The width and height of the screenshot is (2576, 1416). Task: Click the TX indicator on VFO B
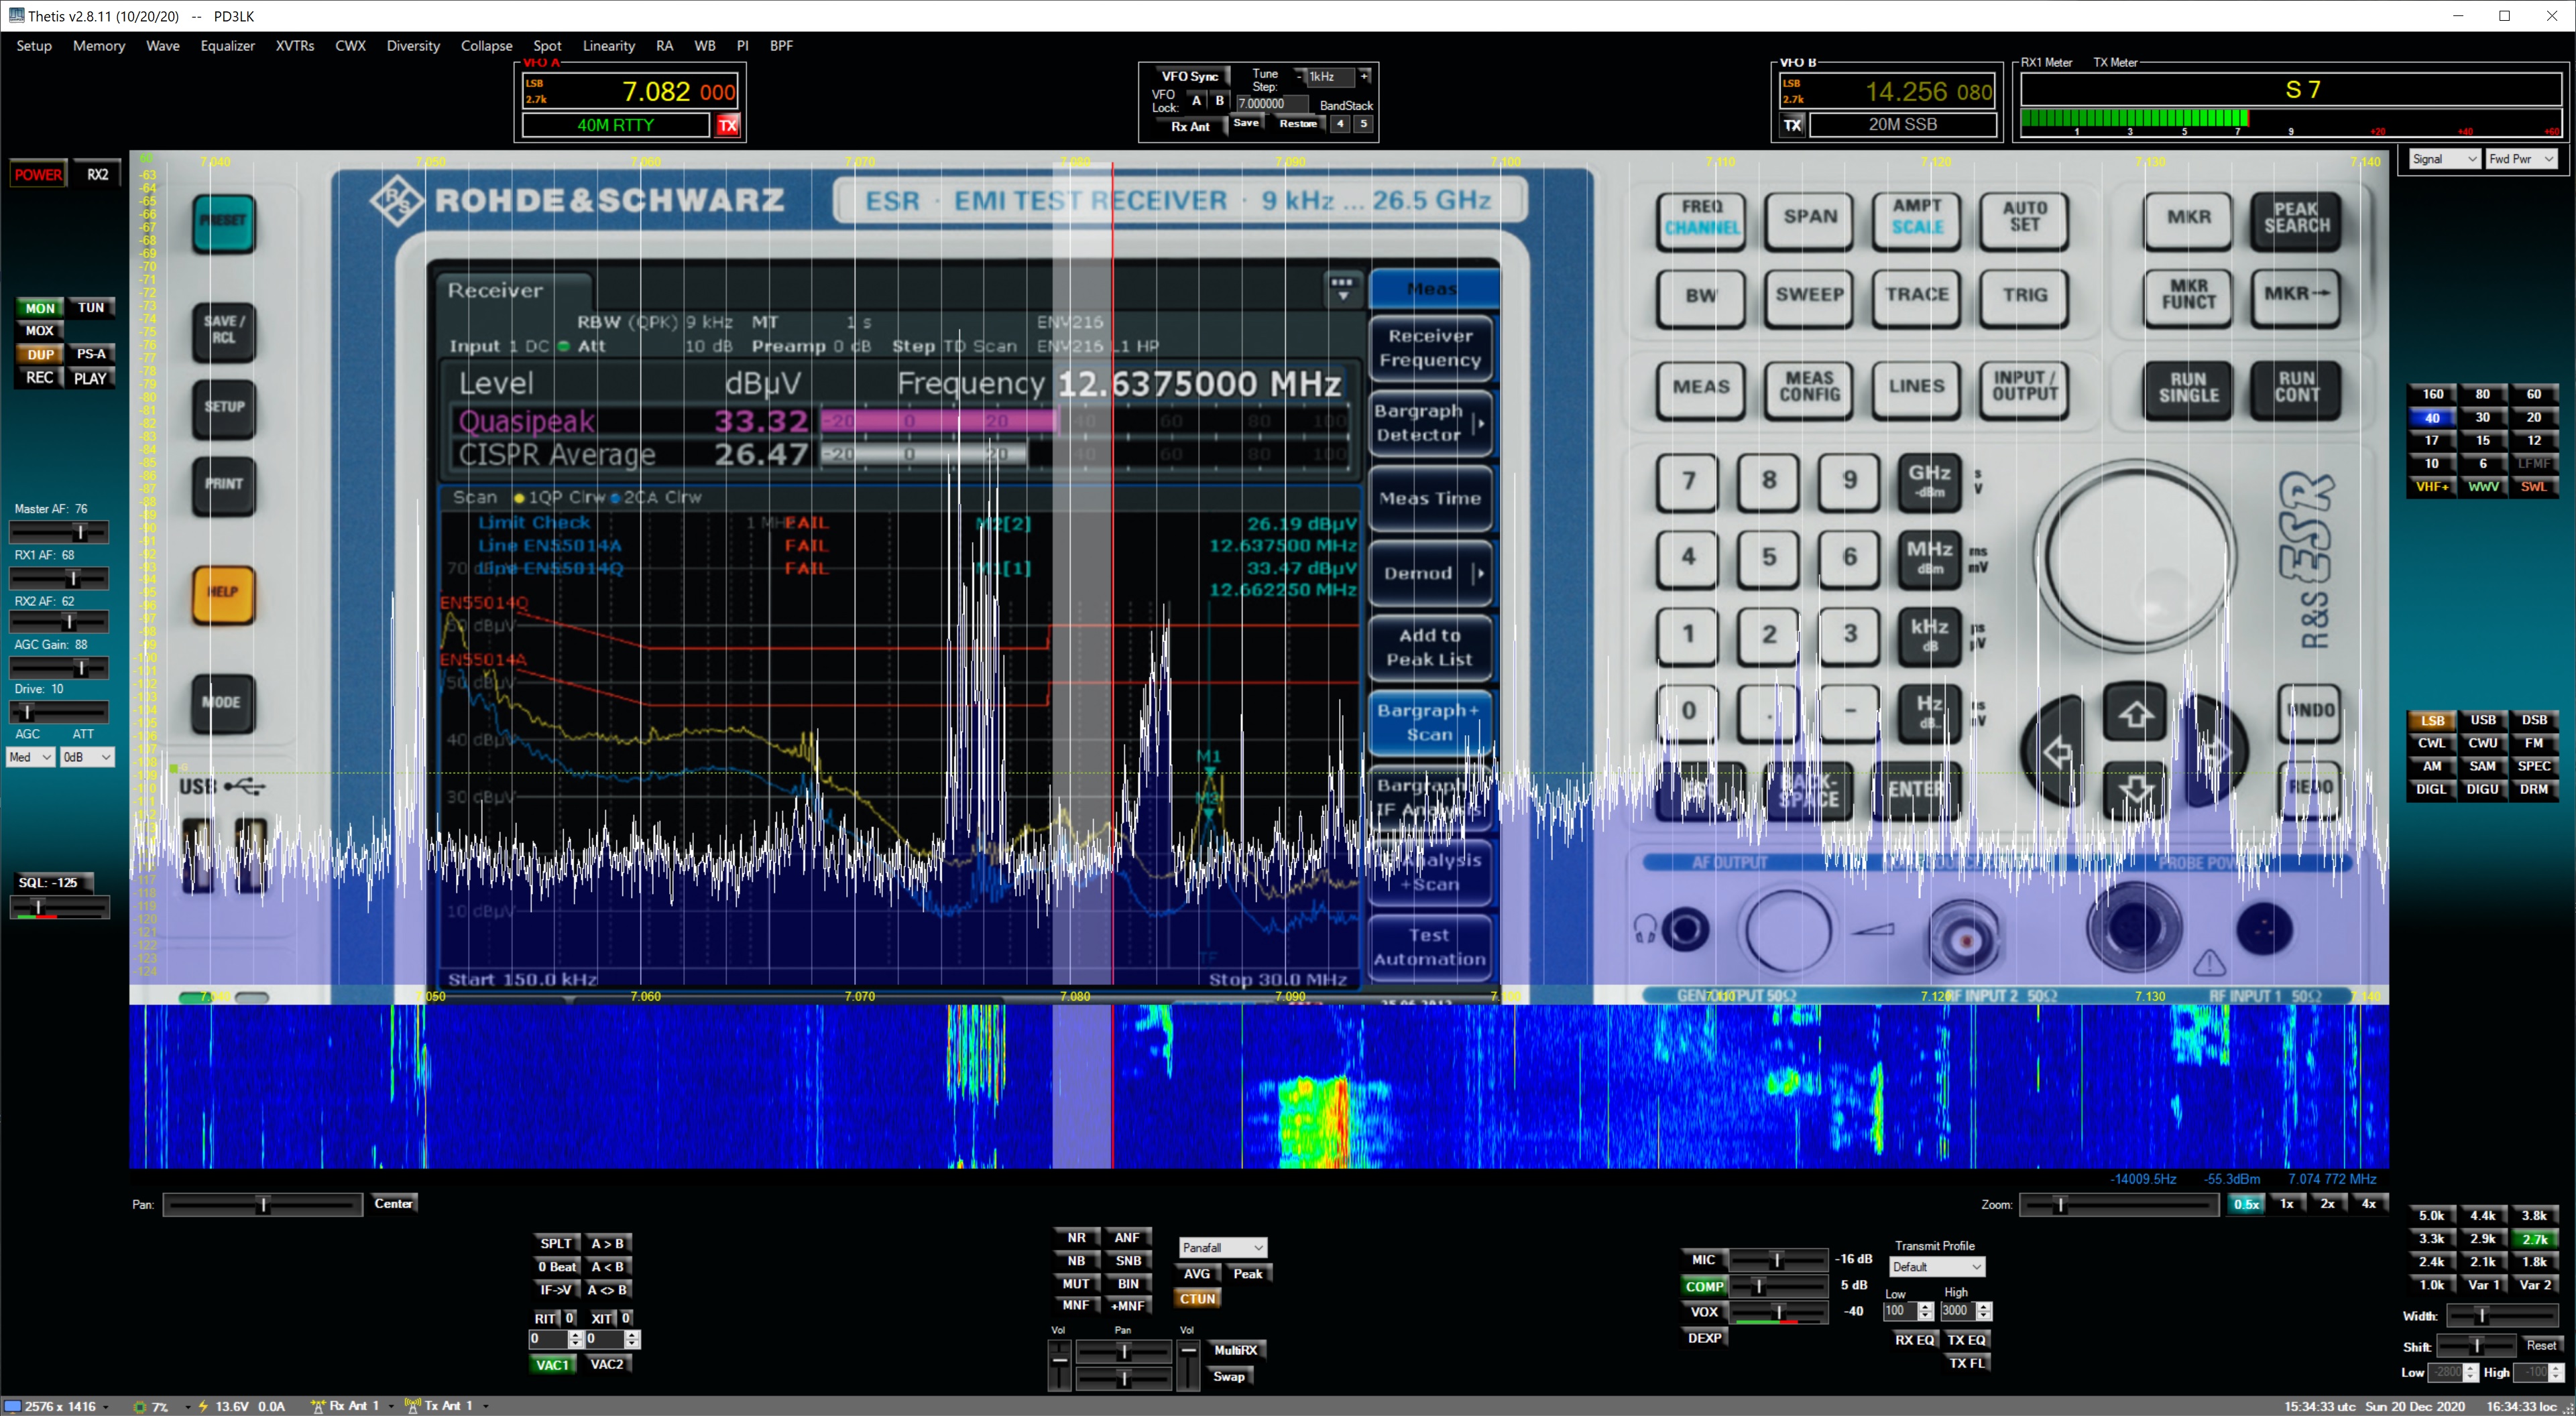click(1793, 125)
